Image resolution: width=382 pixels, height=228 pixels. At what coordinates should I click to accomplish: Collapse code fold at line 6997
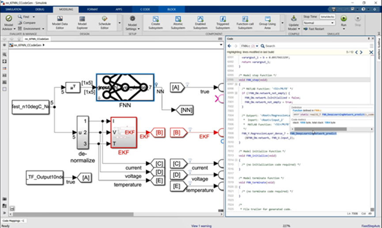point(236,84)
